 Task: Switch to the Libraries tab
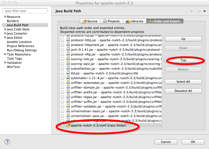coord(134,21)
